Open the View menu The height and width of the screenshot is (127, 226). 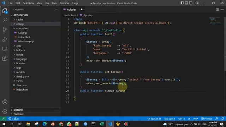39,3
